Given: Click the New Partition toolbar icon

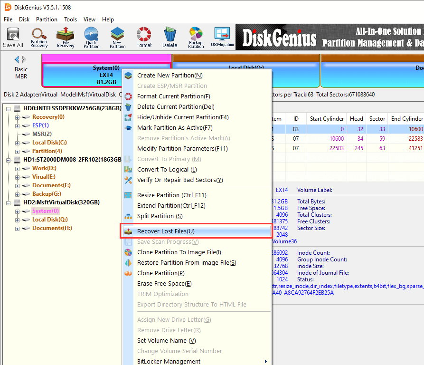Looking at the screenshot, I should (x=117, y=37).
